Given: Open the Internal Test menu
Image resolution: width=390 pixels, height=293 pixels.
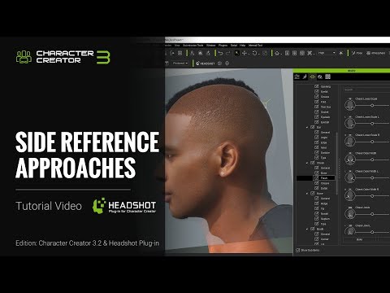Looking at the screenshot, I should (x=255, y=46).
